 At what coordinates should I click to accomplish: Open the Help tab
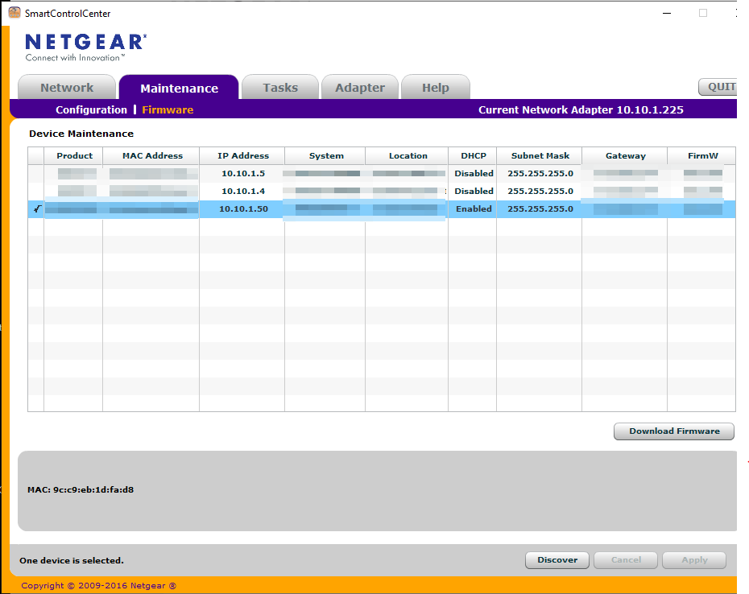coord(435,87)
